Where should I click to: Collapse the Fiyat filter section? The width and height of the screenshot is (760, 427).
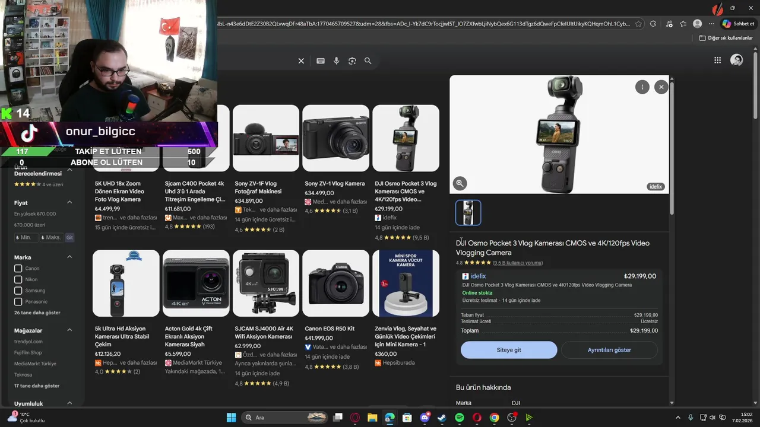(69, 202)
